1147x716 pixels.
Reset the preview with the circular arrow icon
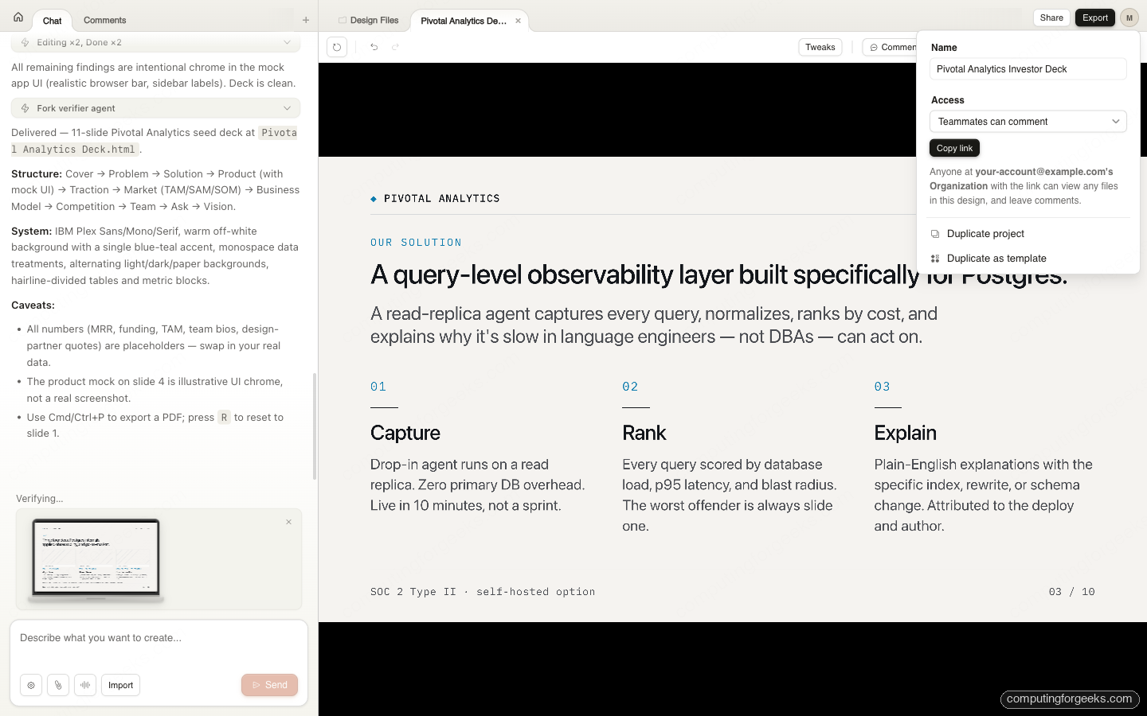336,47
